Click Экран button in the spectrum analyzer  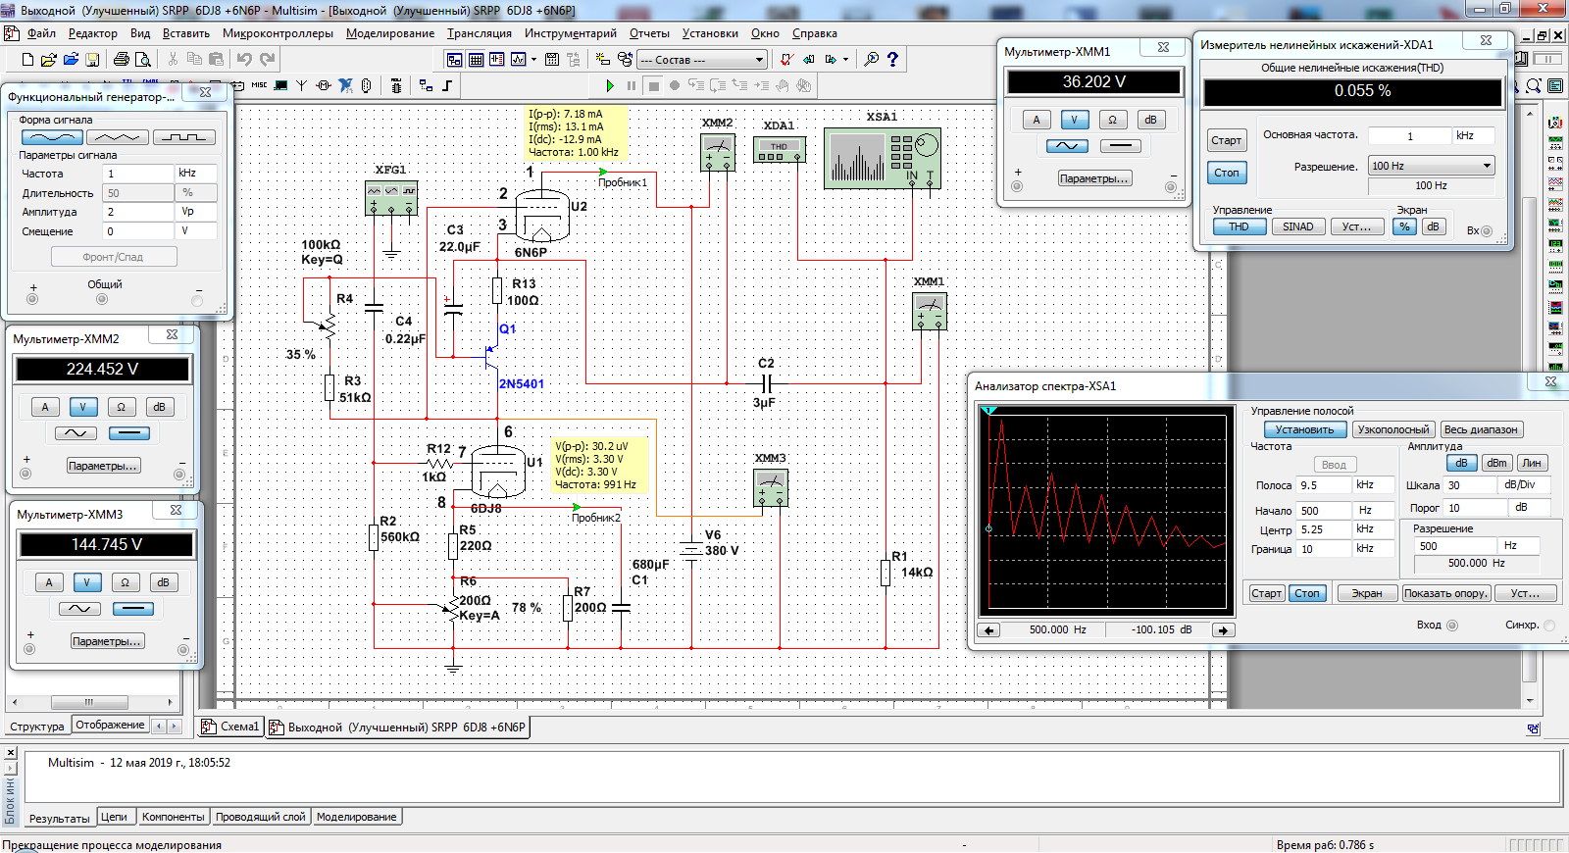1367,593
